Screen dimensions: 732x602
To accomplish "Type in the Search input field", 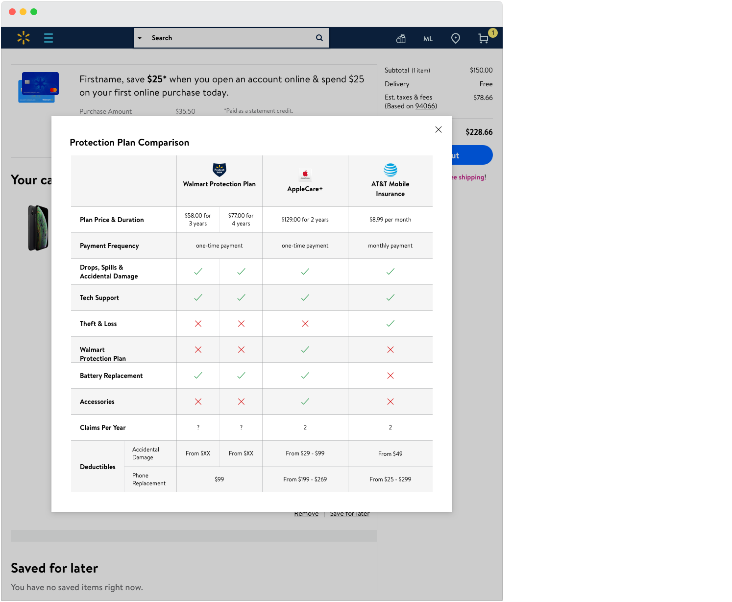I will tap(230, 38).
